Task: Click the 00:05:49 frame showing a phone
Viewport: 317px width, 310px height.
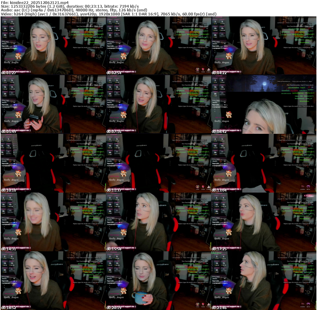Action: pos(53,104)
